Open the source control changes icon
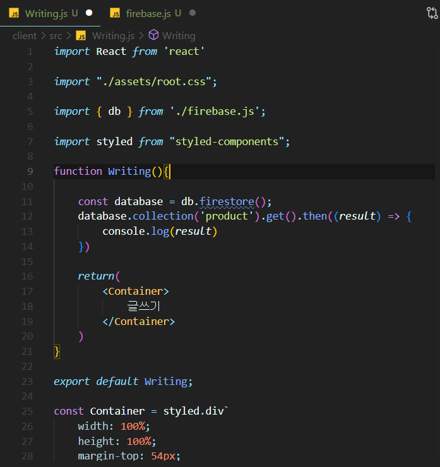This screenshot has width=440, height=467. (432, 13)
